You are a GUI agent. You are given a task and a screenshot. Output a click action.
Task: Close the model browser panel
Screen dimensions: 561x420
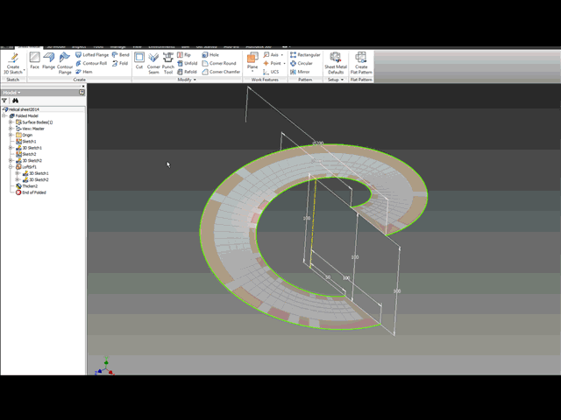(x=83, y=86)
